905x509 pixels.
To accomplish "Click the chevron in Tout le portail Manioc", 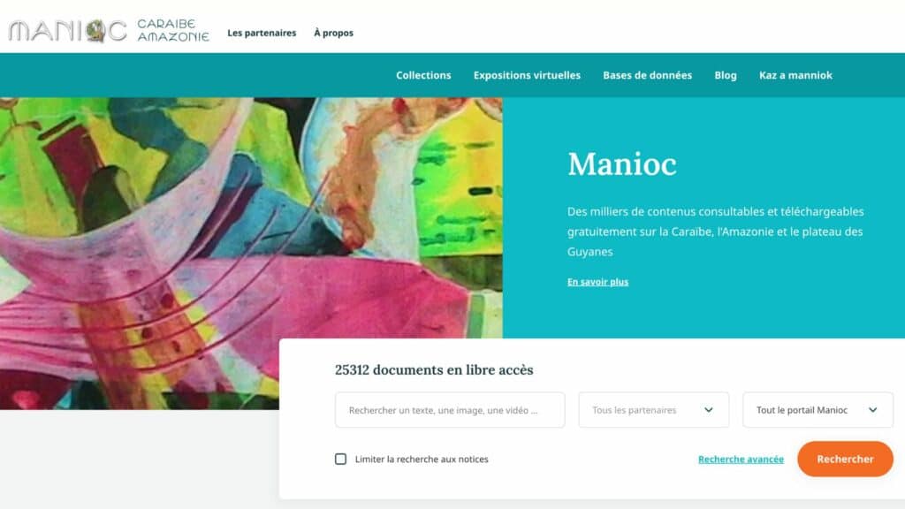I will pos(872,410).
